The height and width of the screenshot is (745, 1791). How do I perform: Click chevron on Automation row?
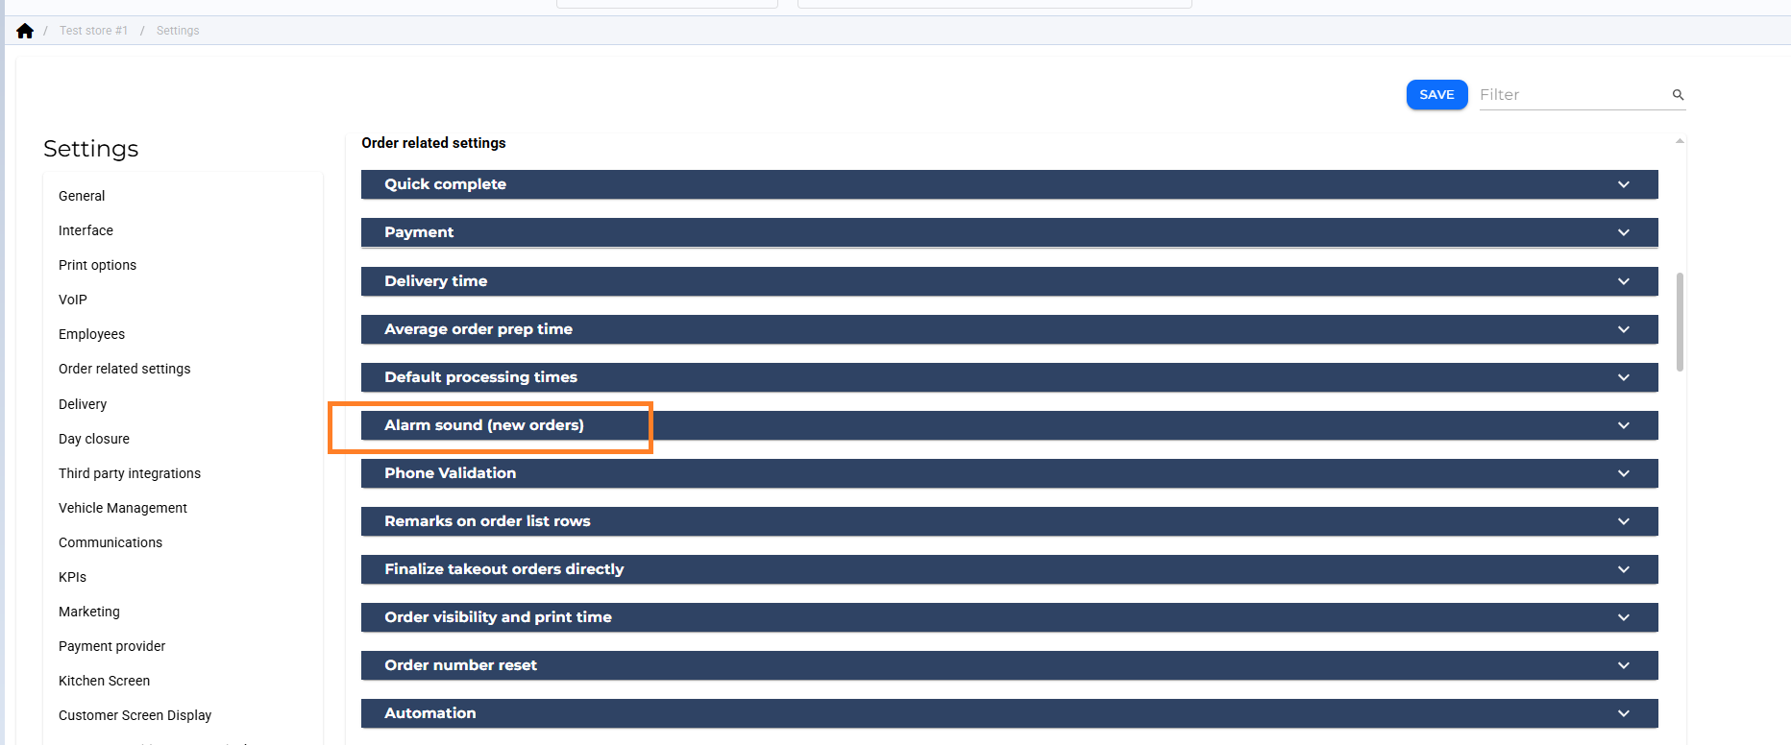coord(1623,713)
